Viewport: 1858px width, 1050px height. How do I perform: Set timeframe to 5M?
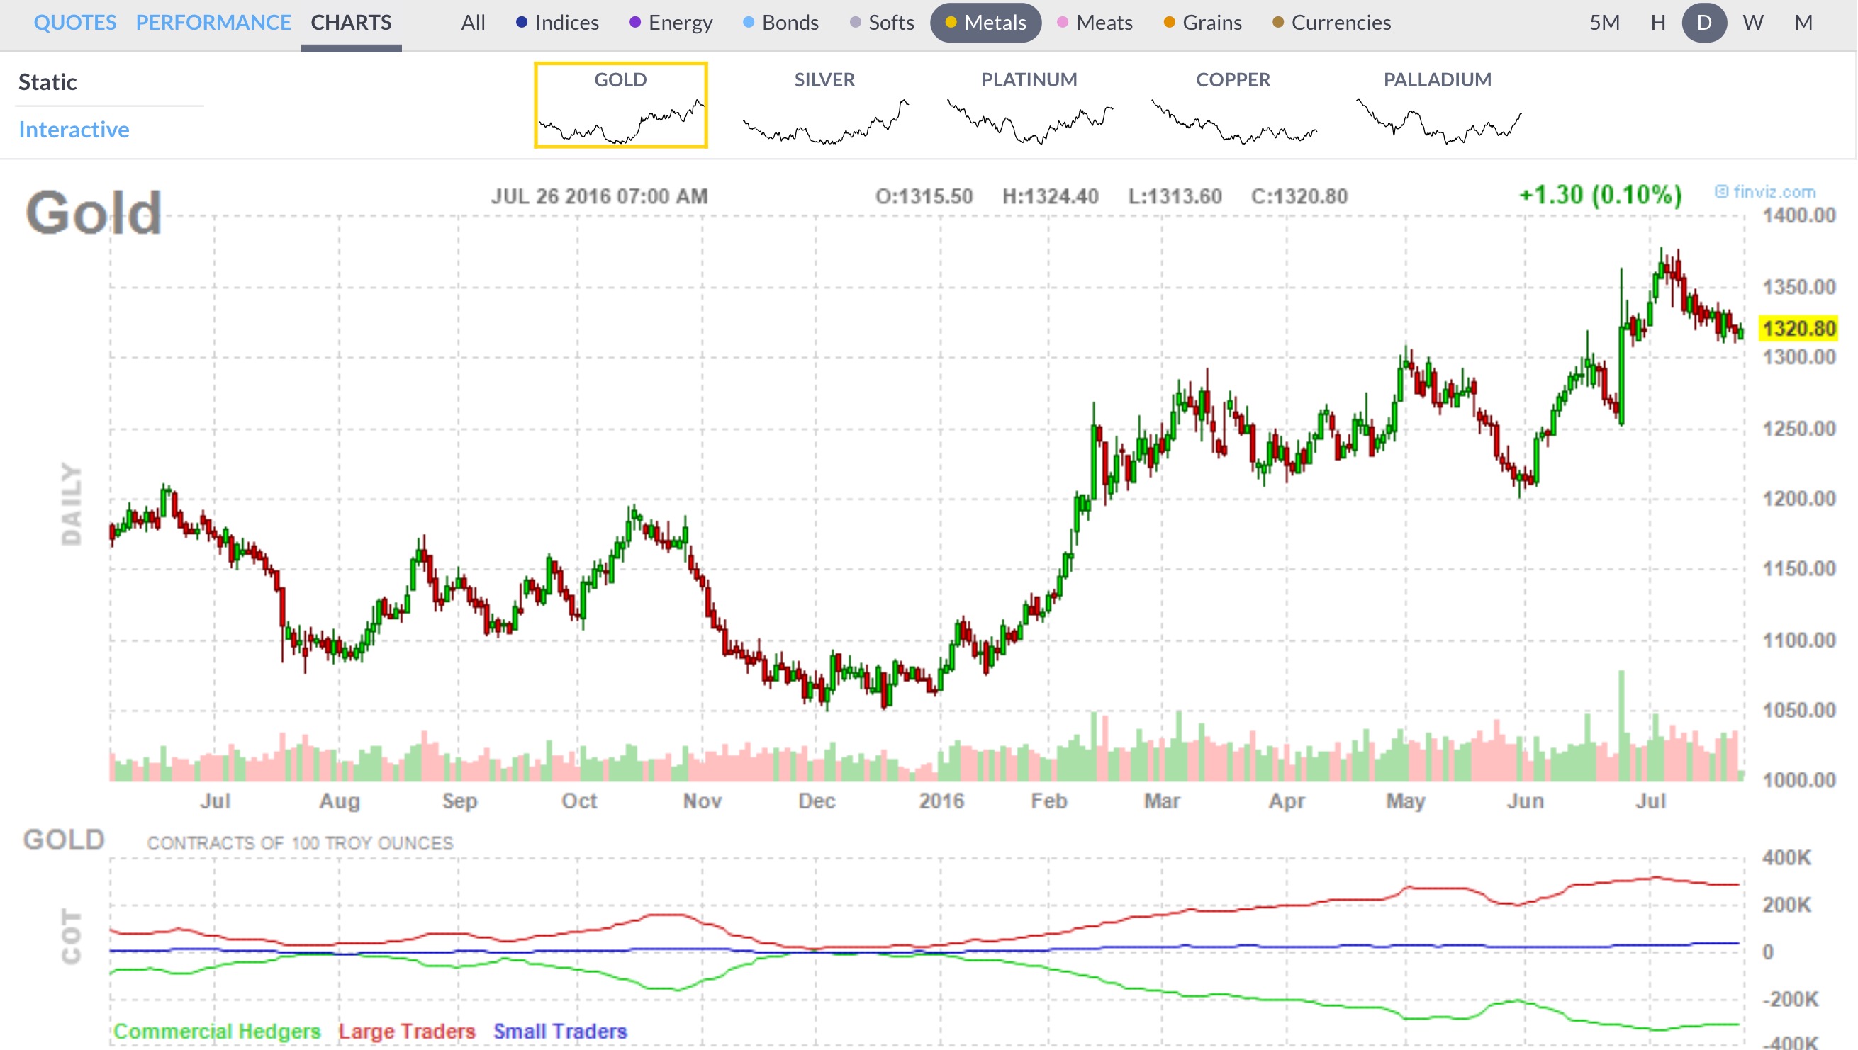pyautogui.click(x=1605, y=23)
